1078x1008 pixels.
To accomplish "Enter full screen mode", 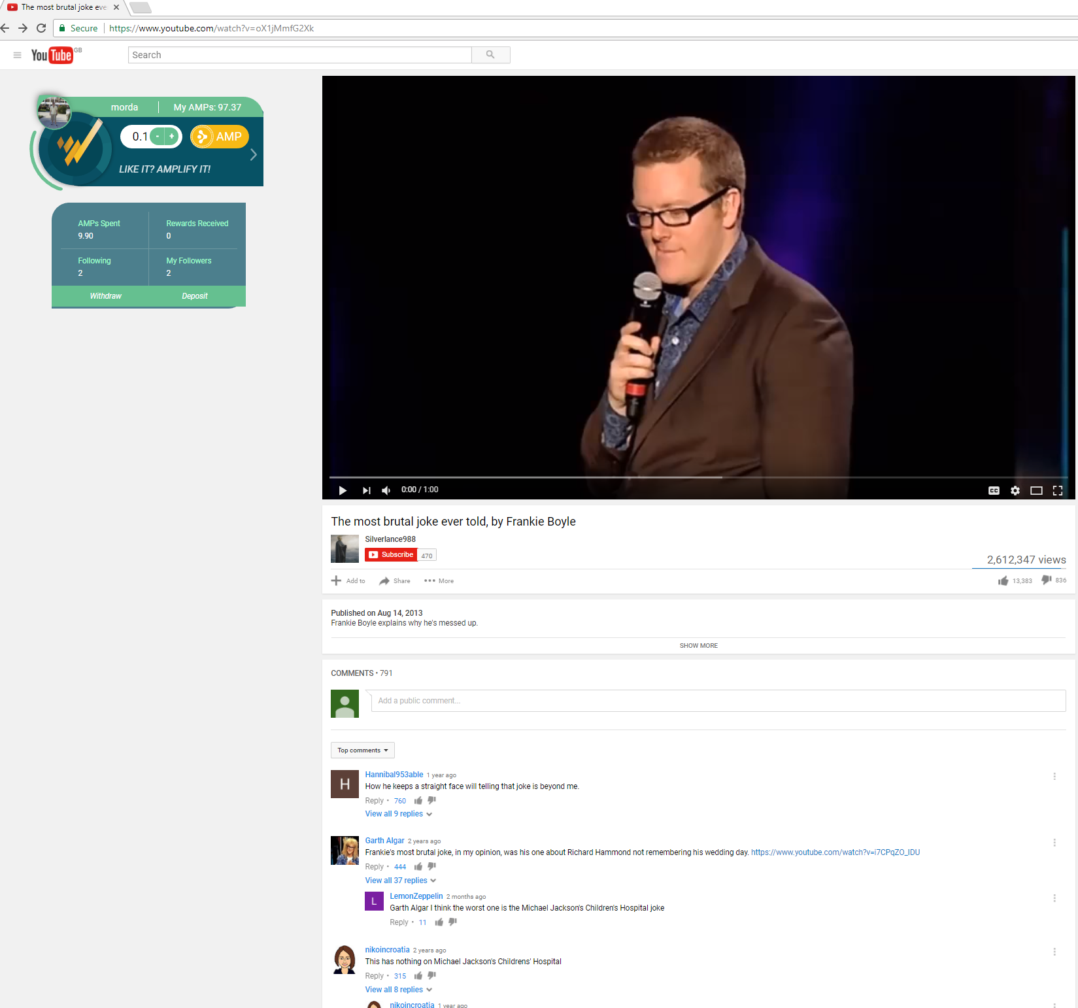I will 1058,490.
